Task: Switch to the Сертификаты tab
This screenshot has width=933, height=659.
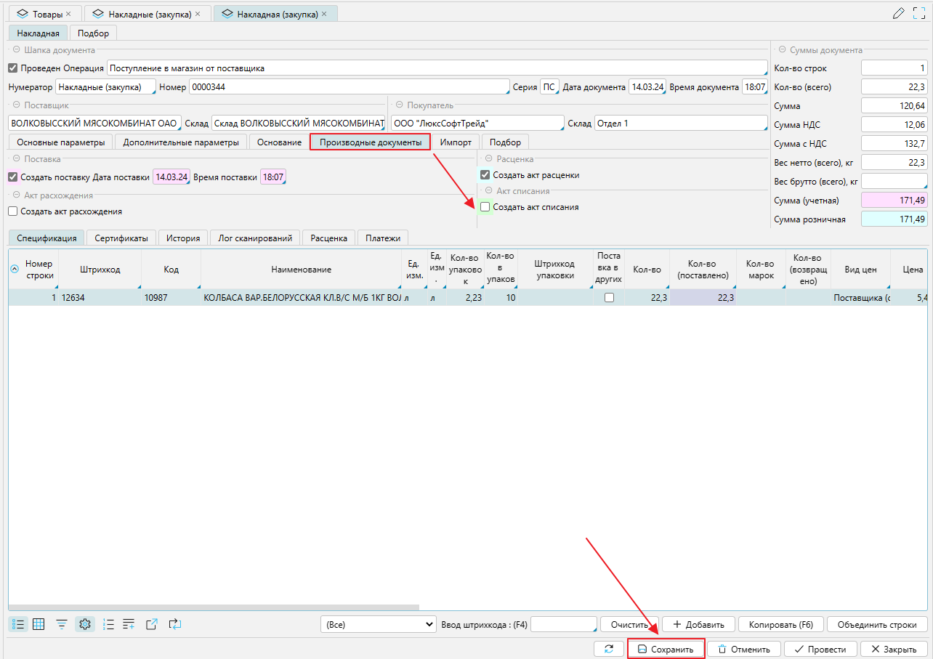Action: coord(121,238)
